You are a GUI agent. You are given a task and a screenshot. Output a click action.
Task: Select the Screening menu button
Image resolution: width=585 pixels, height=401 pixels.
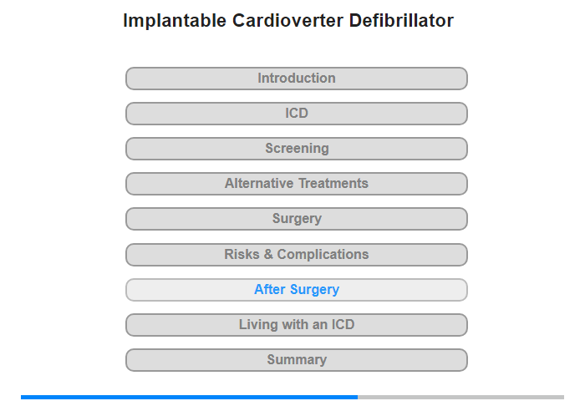[x=296, y=149]
